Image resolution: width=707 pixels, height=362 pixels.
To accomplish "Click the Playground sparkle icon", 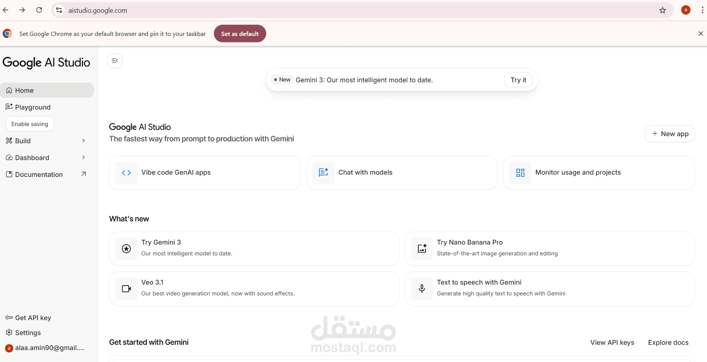I will [9, 107].
